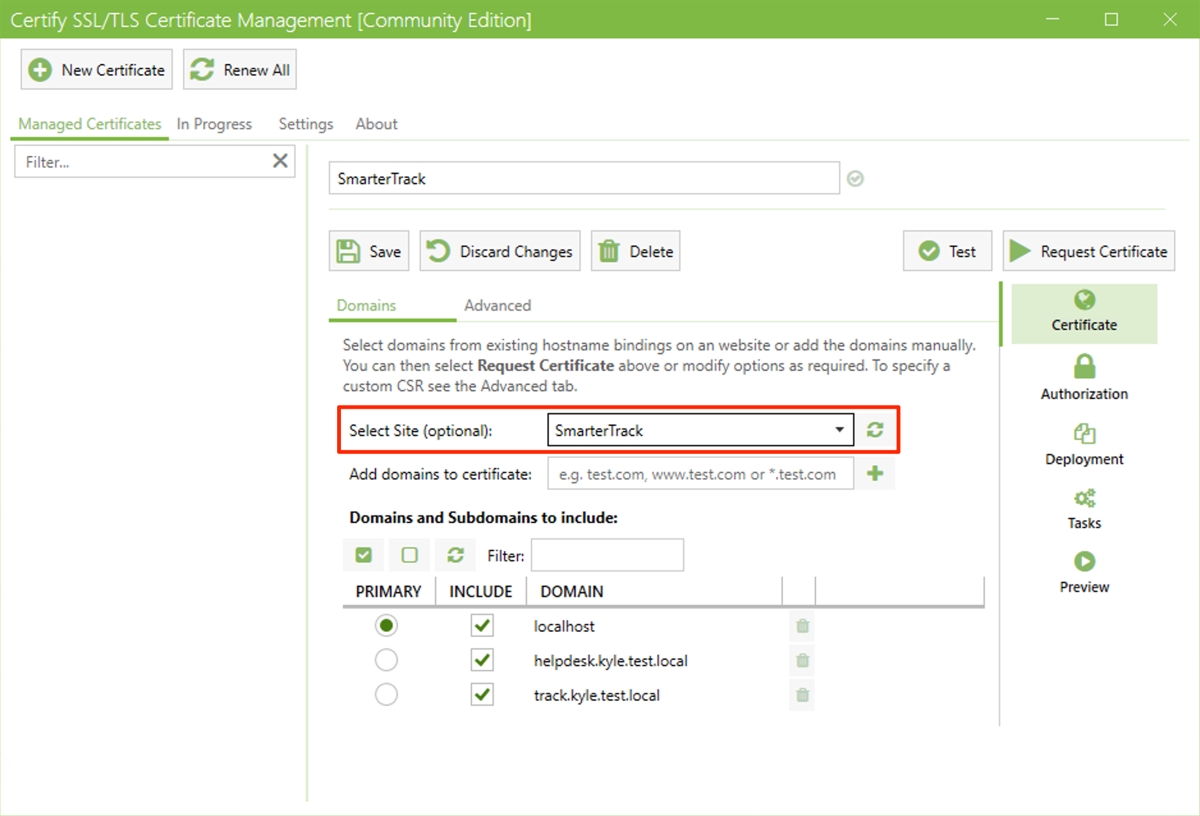Refresh the site list icon
Screen dimensions: 1200x816
click(875, 430)
